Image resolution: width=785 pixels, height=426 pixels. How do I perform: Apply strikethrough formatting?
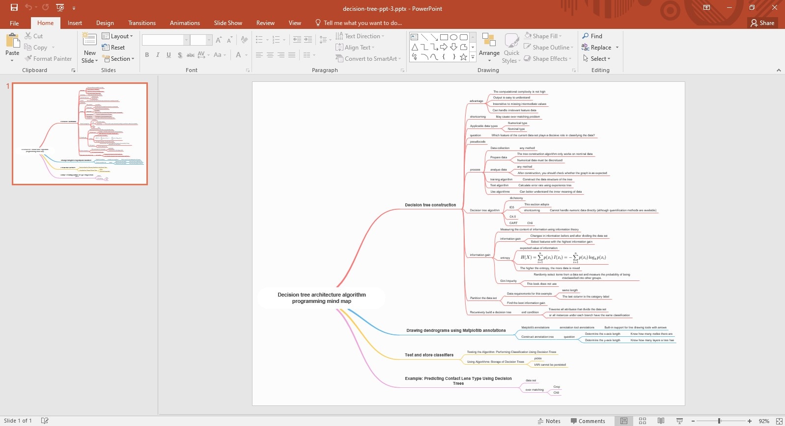(x=191, y=55)
